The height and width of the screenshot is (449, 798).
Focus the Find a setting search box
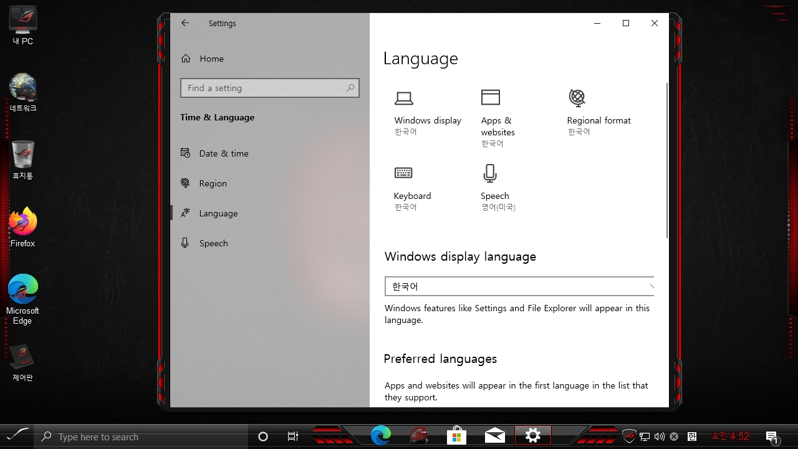point(270,88)
